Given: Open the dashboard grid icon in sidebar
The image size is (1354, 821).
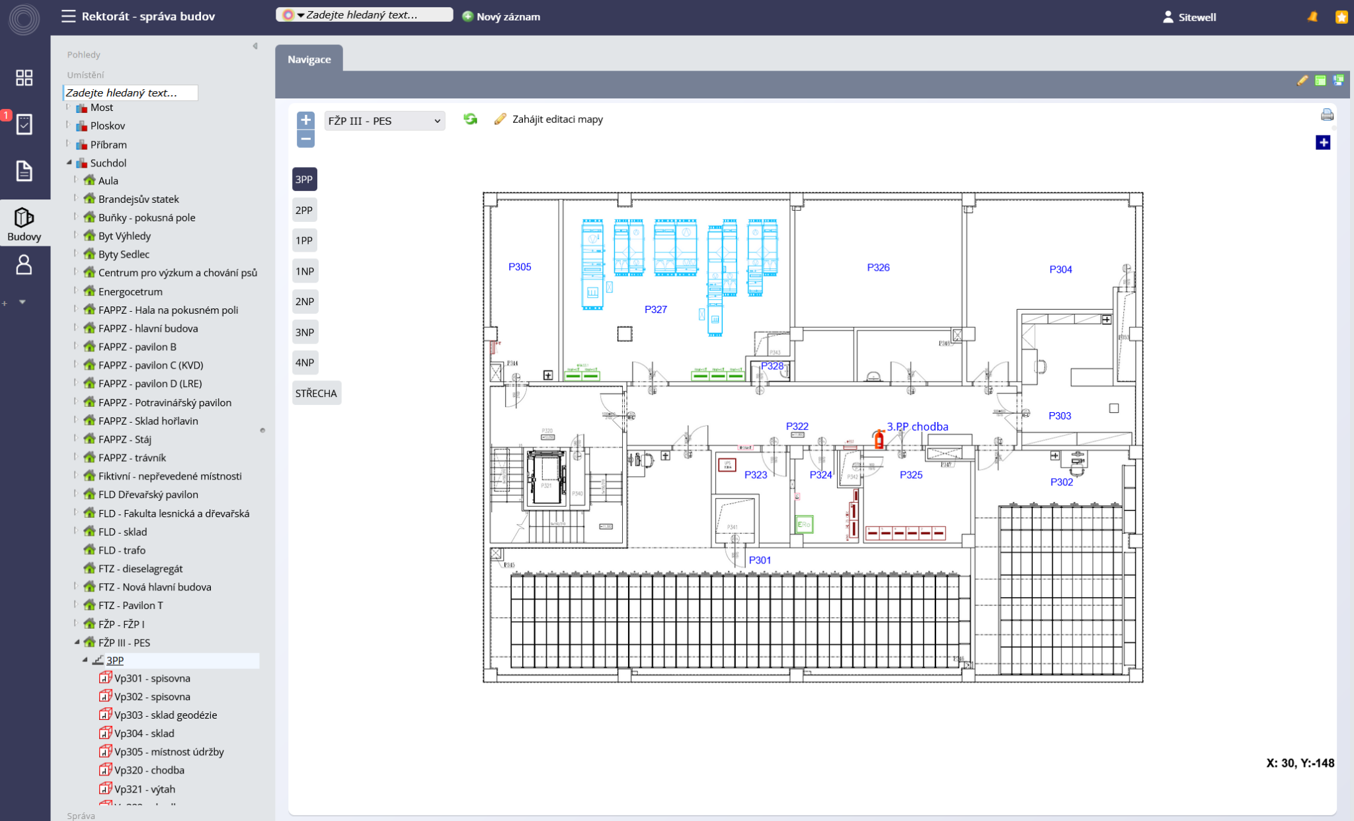Looking at the screenshot, I should [24, 77].
